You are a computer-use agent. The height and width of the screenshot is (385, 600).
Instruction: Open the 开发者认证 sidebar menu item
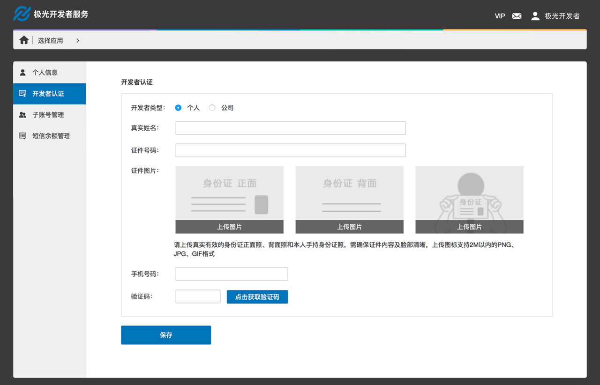[50, 94]
